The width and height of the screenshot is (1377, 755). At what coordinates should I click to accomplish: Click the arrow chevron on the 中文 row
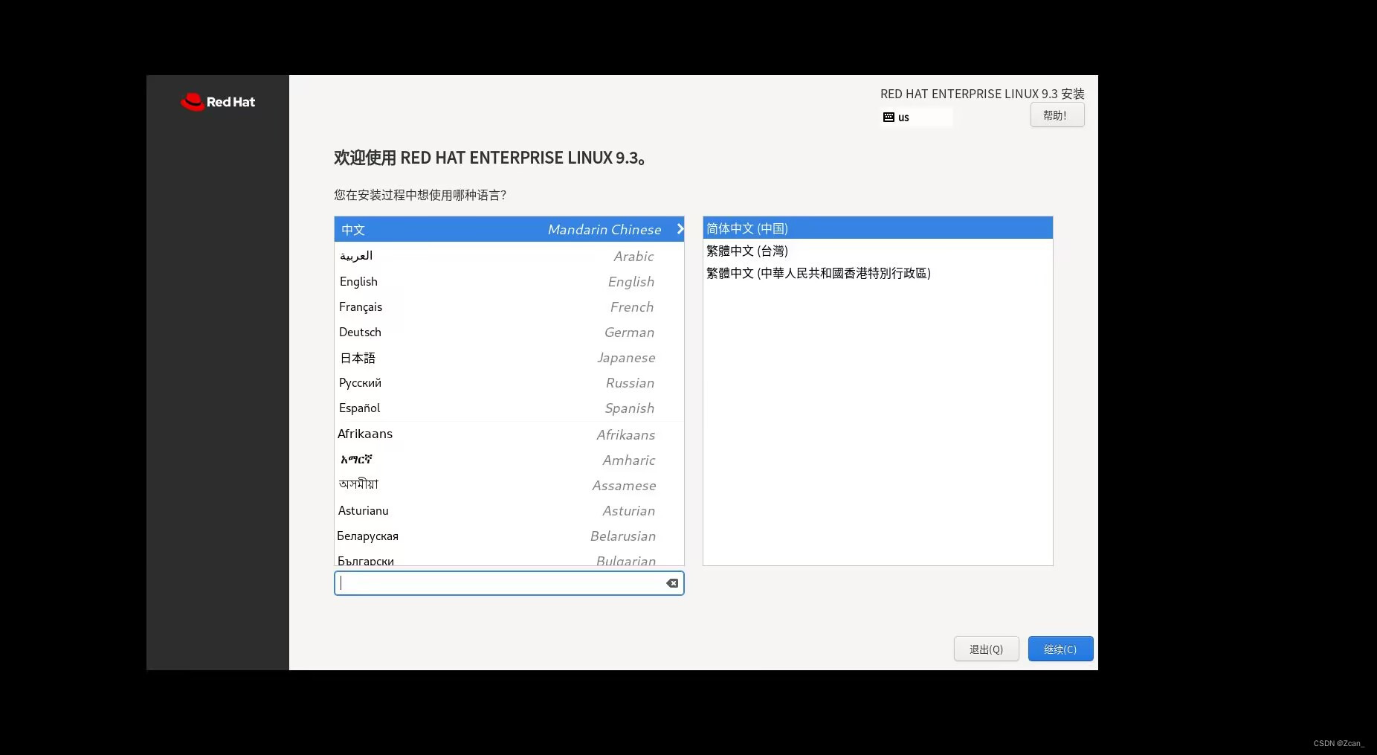(x=680, y=229)
